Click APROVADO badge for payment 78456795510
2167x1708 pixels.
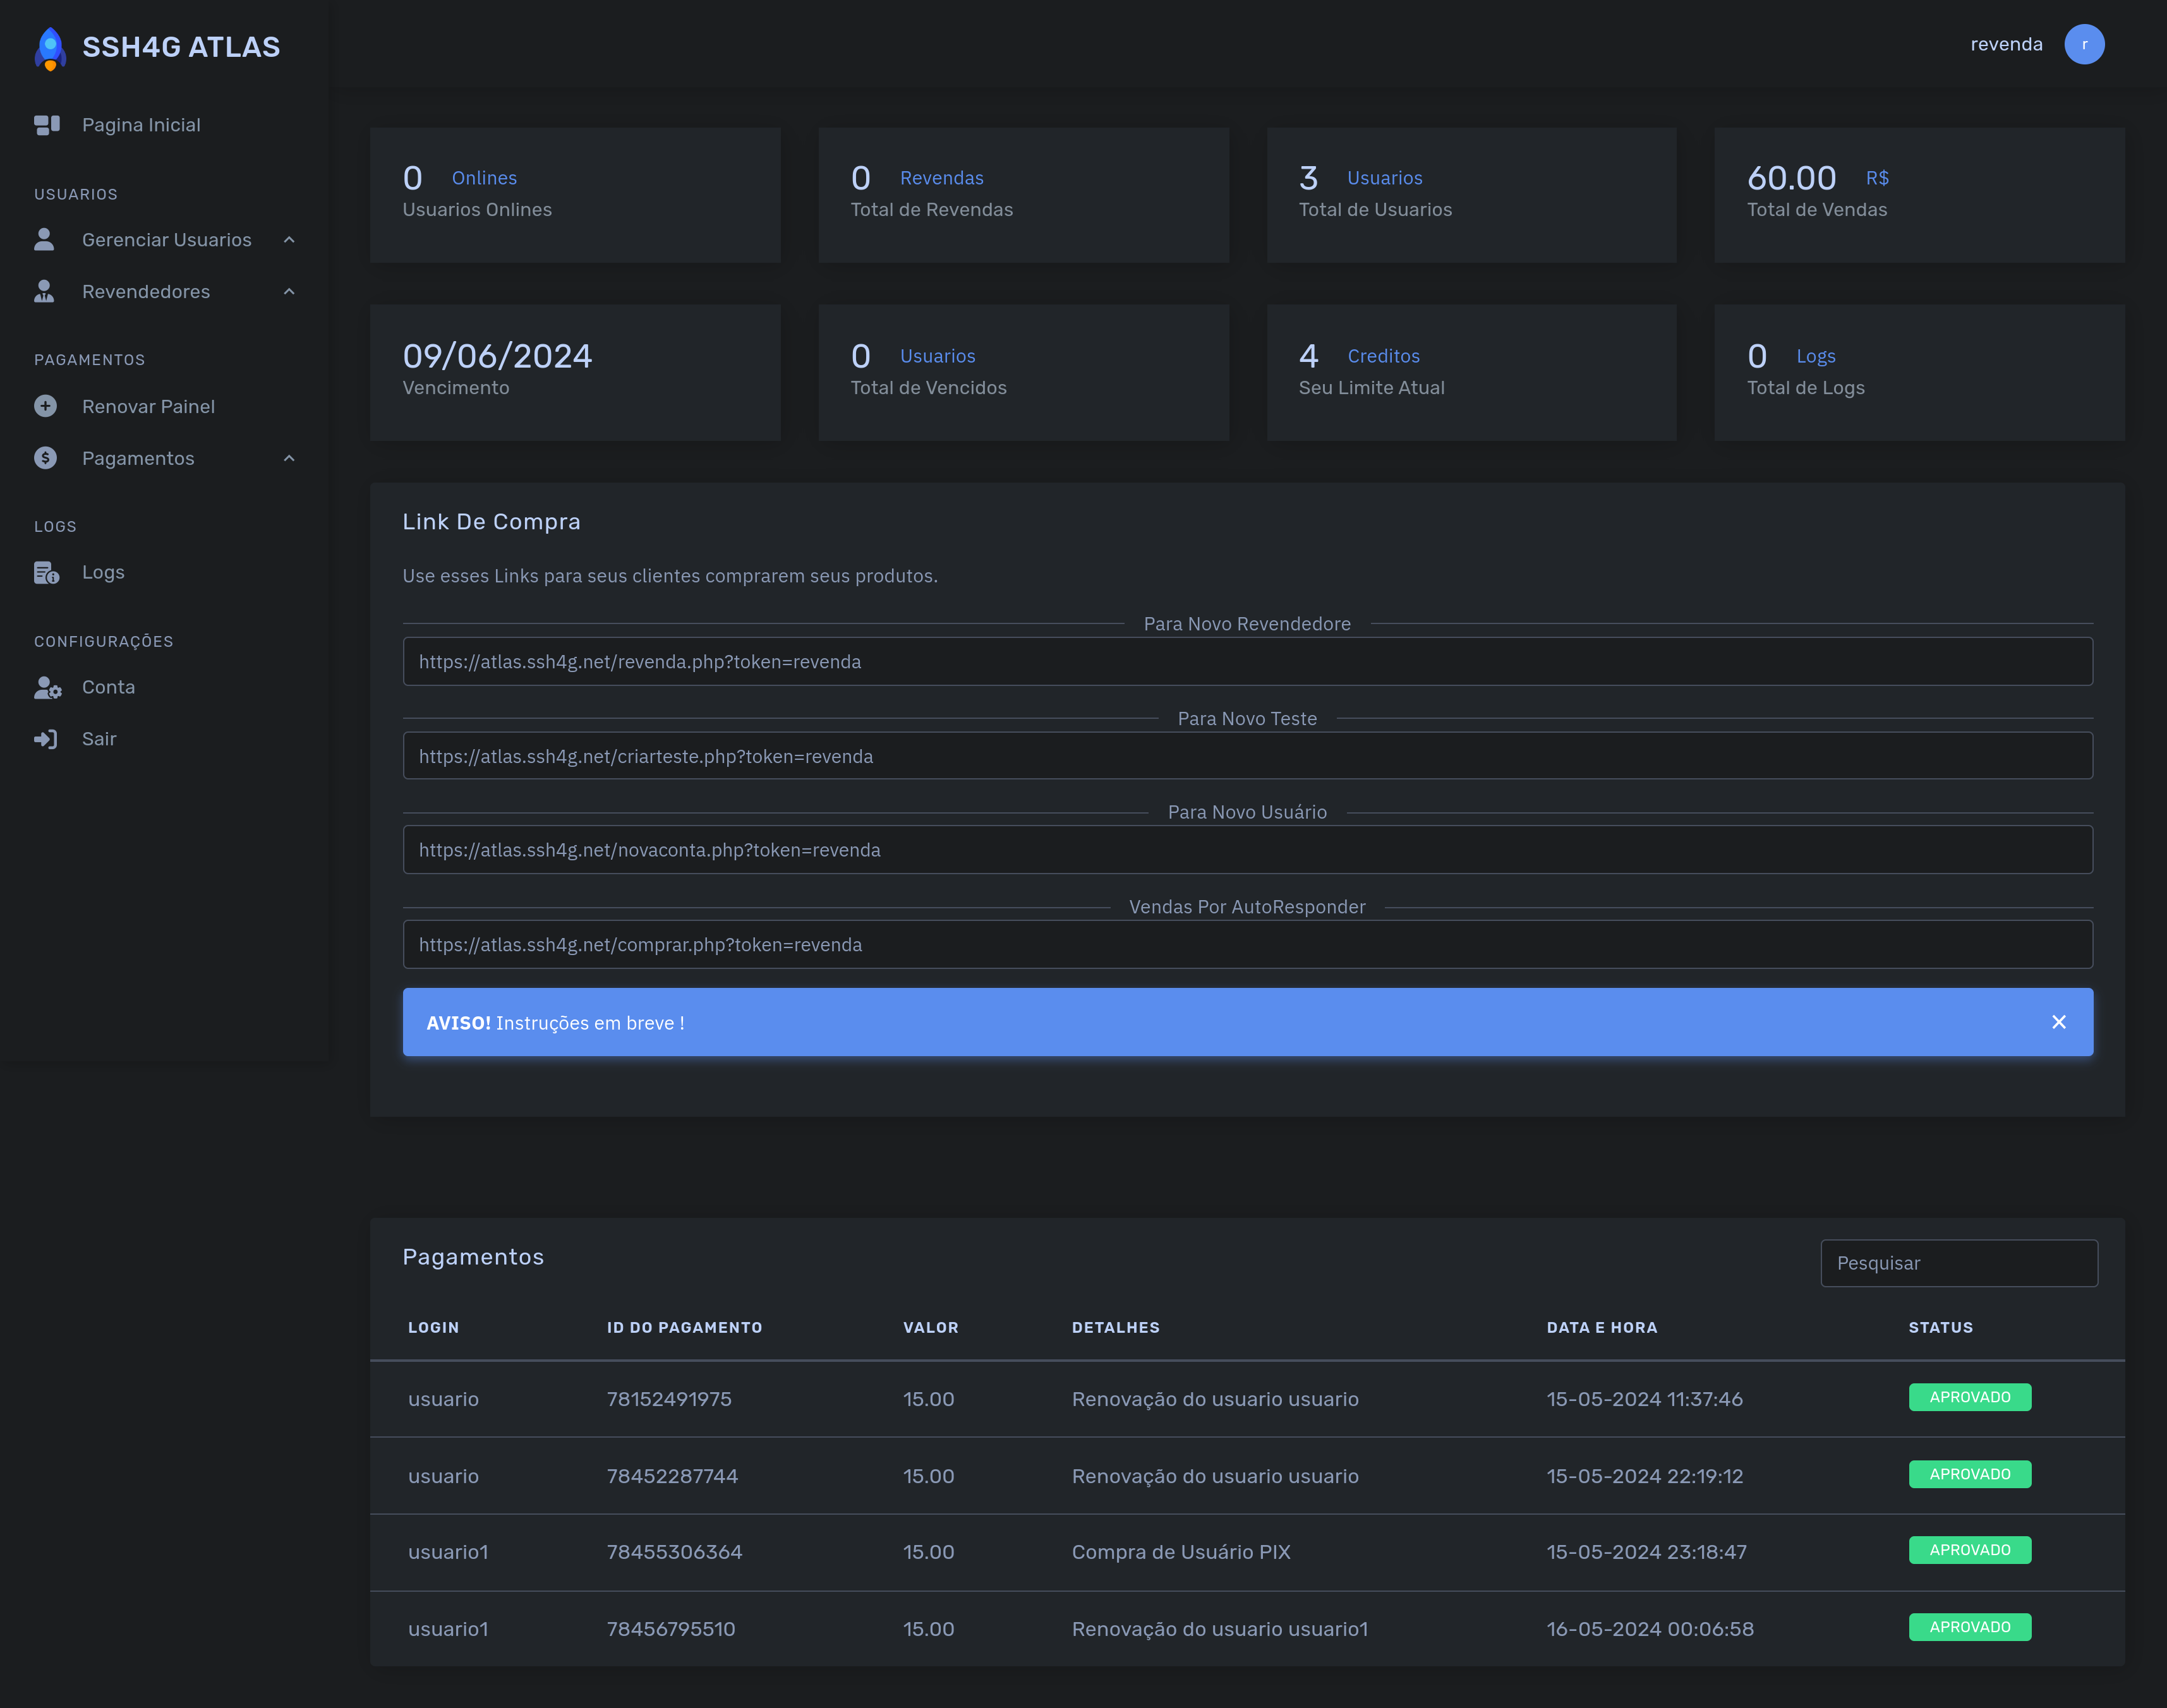(x=1969, y=1627)
